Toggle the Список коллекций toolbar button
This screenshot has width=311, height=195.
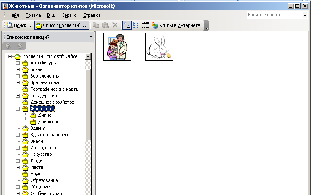62,25
